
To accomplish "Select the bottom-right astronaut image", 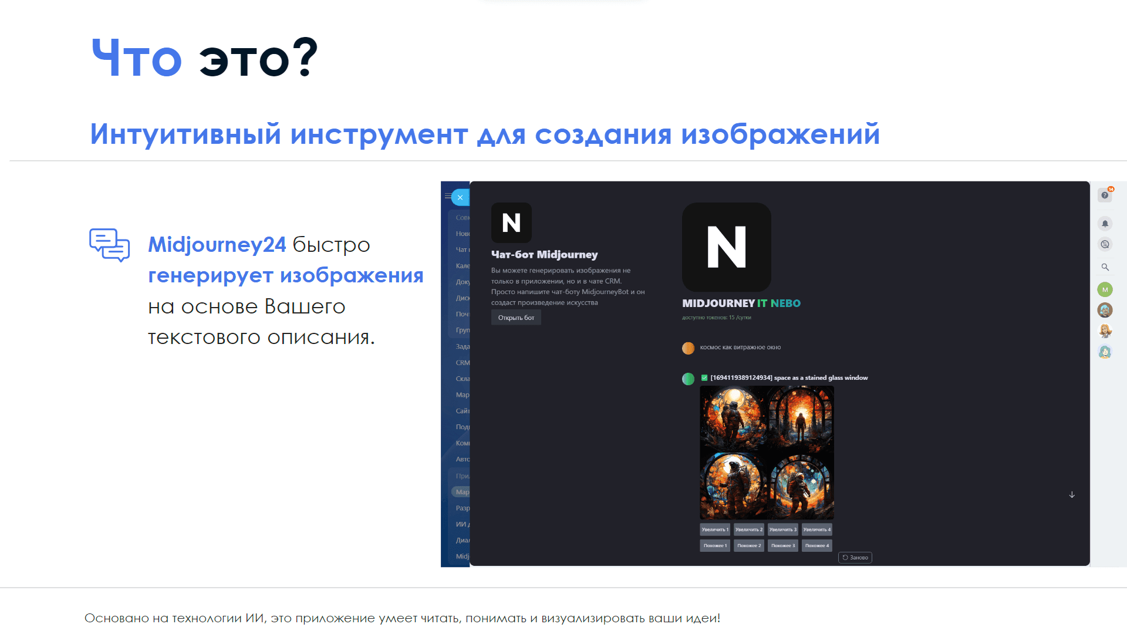I will [801, 485].
